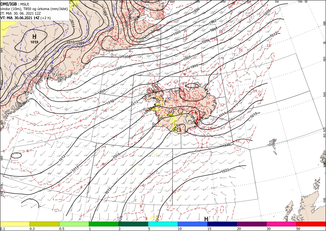
Task: Click the legend value '50'
Action: coord(298,229)
